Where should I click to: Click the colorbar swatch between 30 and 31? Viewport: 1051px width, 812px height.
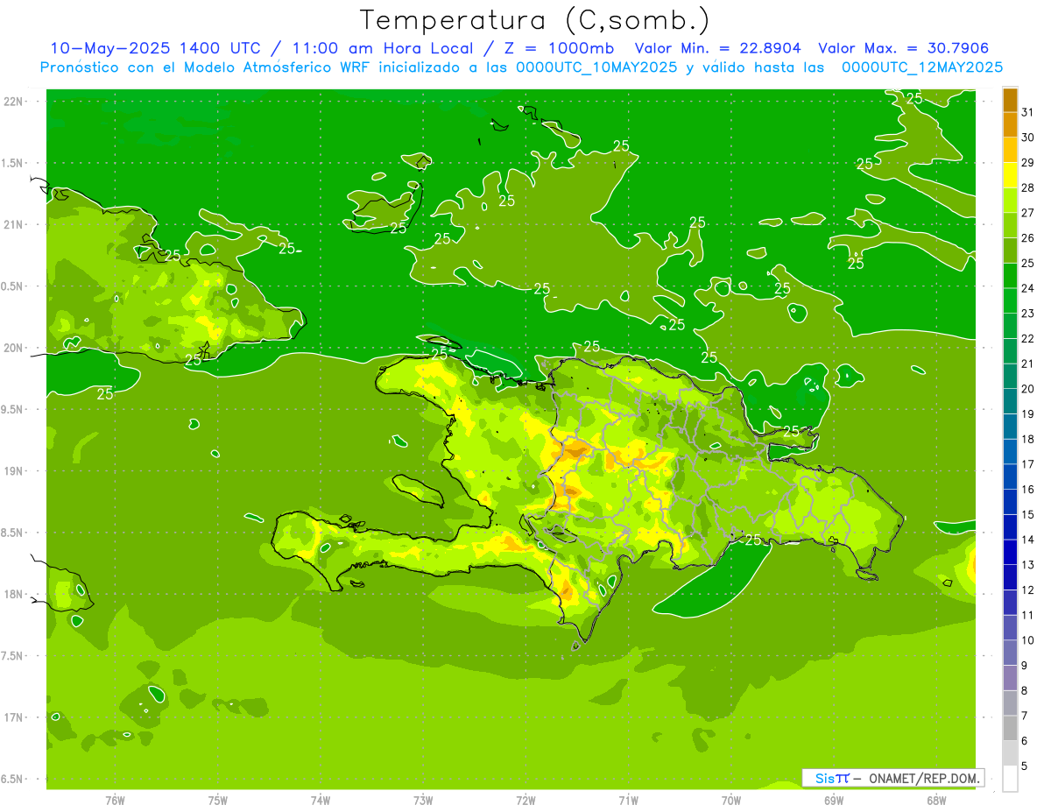point(1010,124)
